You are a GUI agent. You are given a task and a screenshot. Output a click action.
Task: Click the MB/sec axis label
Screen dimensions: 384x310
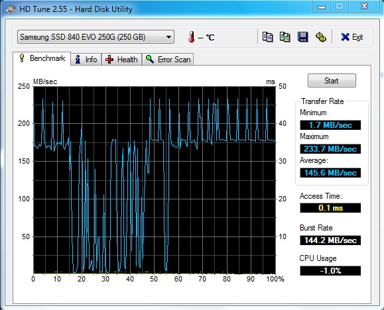pos(45,81)
